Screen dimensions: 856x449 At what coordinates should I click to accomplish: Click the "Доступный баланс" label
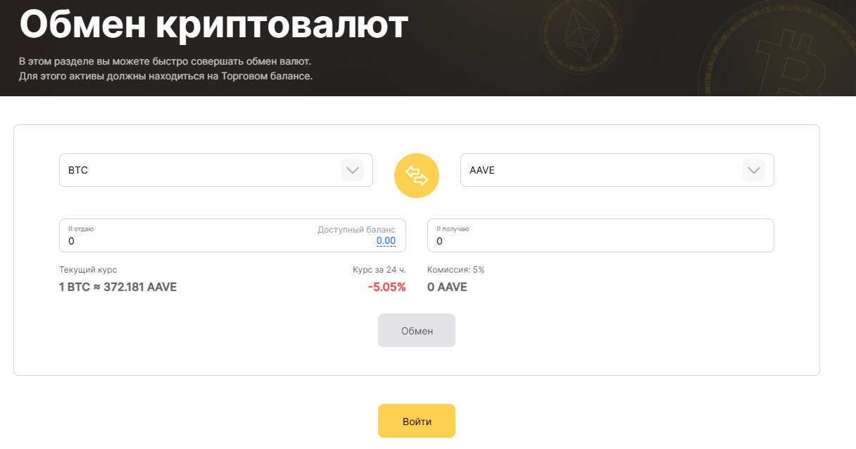click(356, 230)
